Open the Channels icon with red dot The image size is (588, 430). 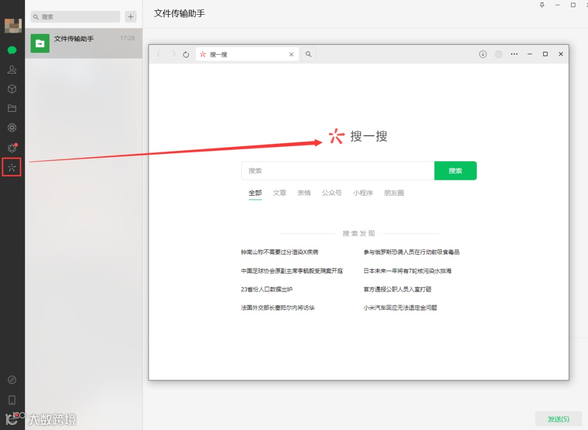pyautogui.click(x=13, y=148)
